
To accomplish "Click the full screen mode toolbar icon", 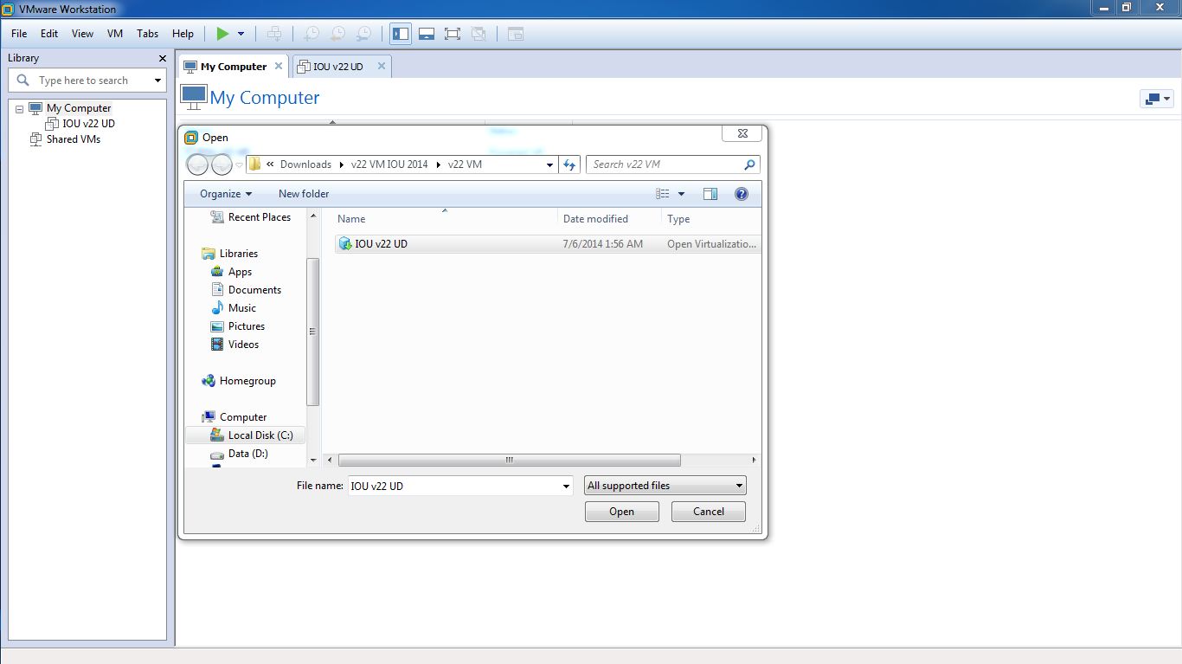I will point(453,34).
